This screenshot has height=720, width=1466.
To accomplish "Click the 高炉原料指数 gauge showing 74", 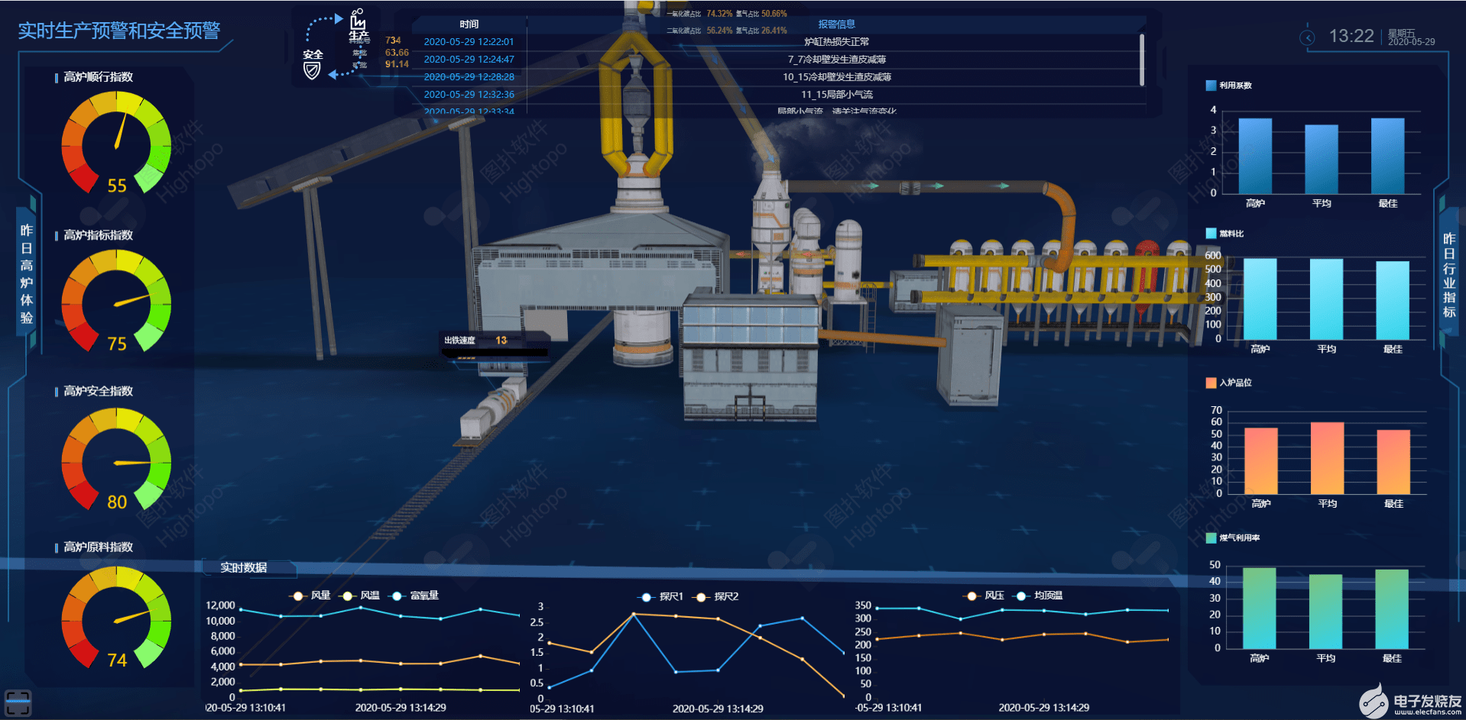I will pos(116,617).
